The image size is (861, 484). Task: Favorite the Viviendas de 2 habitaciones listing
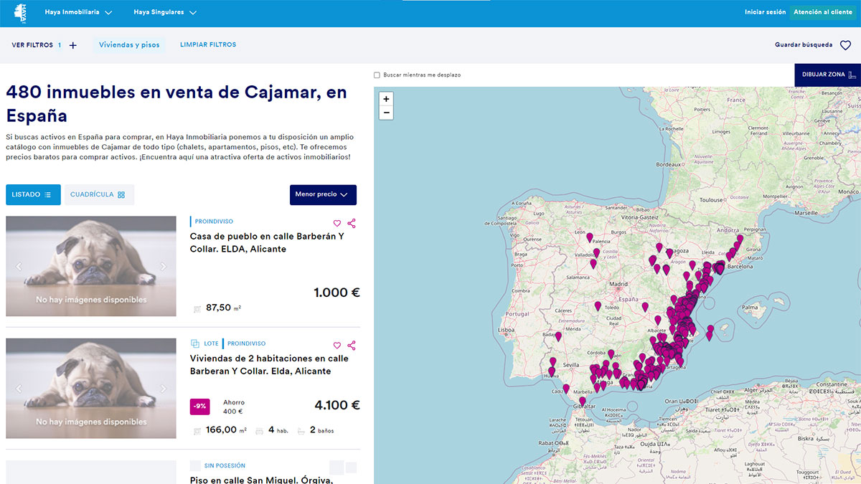point(337,345)
